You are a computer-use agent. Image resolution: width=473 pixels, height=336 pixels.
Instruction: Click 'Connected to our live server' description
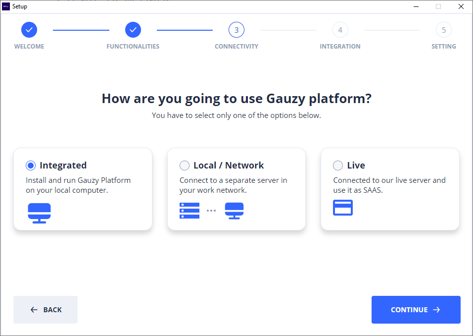pyautogui.click(x=389, y=185)
